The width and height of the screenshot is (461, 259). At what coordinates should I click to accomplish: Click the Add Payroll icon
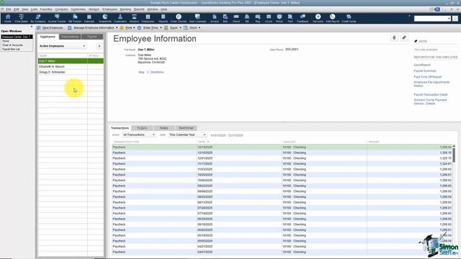(332, 18)
